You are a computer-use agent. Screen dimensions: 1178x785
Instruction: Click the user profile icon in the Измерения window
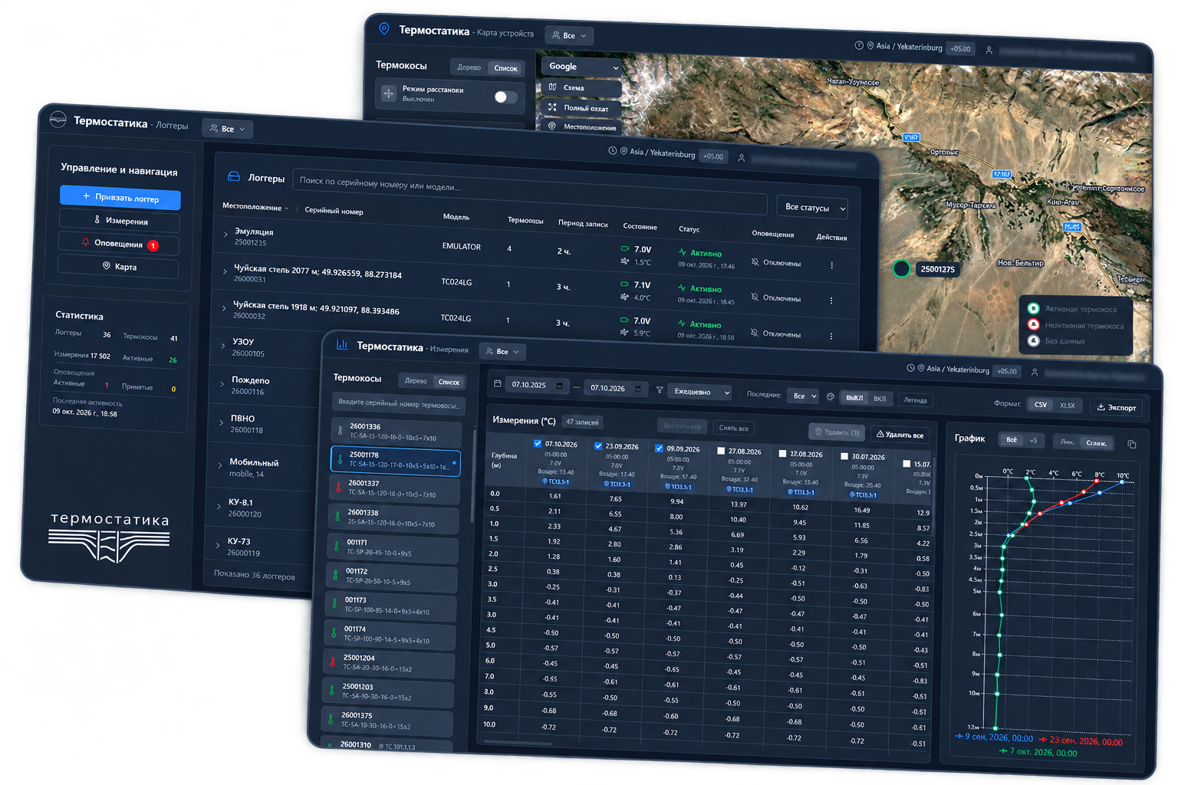1035,373
